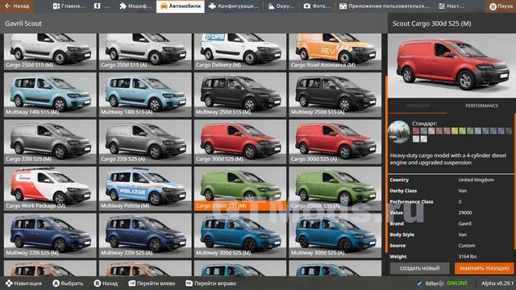The width and height of the screenshot is (516, 290).
Task: Select Multiway 250d S15 (M) black van
Action: point(240,95)
